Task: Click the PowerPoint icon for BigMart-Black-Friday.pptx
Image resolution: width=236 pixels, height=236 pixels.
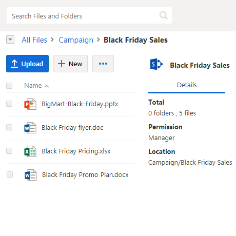Action: pos(30,104)
